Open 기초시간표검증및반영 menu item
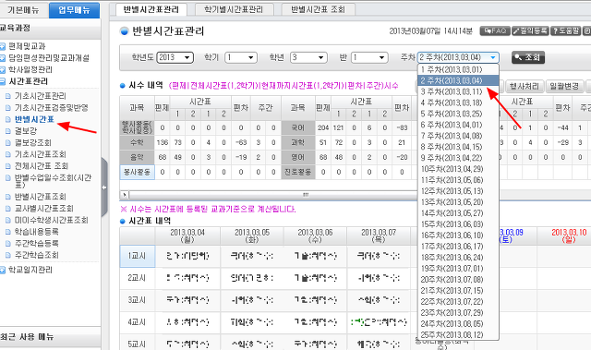 click(52, 108)
